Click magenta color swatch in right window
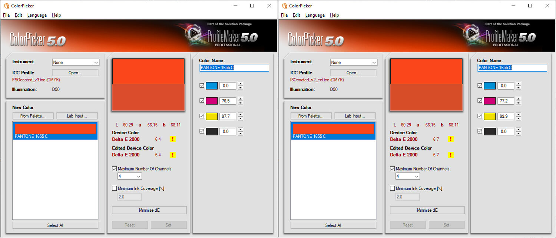 [490, 101]
